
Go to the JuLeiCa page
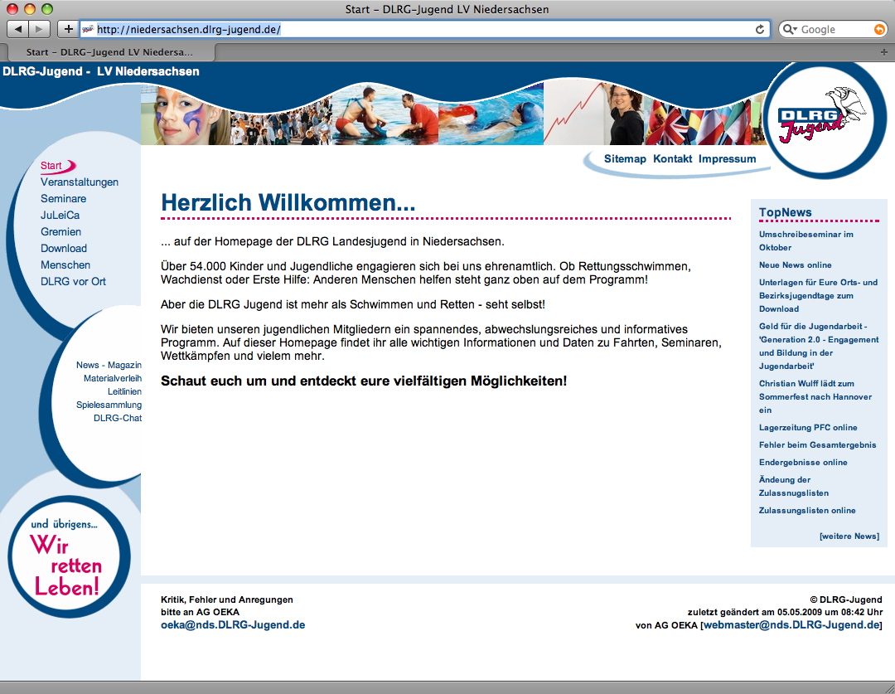tap(60, 215)
